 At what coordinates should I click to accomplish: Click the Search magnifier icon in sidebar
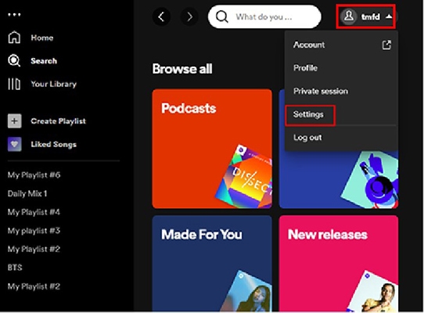[x=14, y=60]
